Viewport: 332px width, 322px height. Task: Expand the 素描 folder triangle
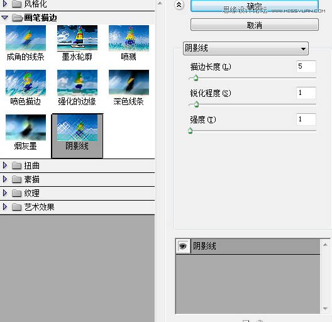(5, 179)
